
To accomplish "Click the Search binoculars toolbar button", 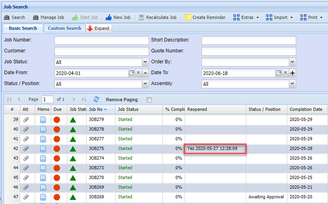I will [14, 17].
